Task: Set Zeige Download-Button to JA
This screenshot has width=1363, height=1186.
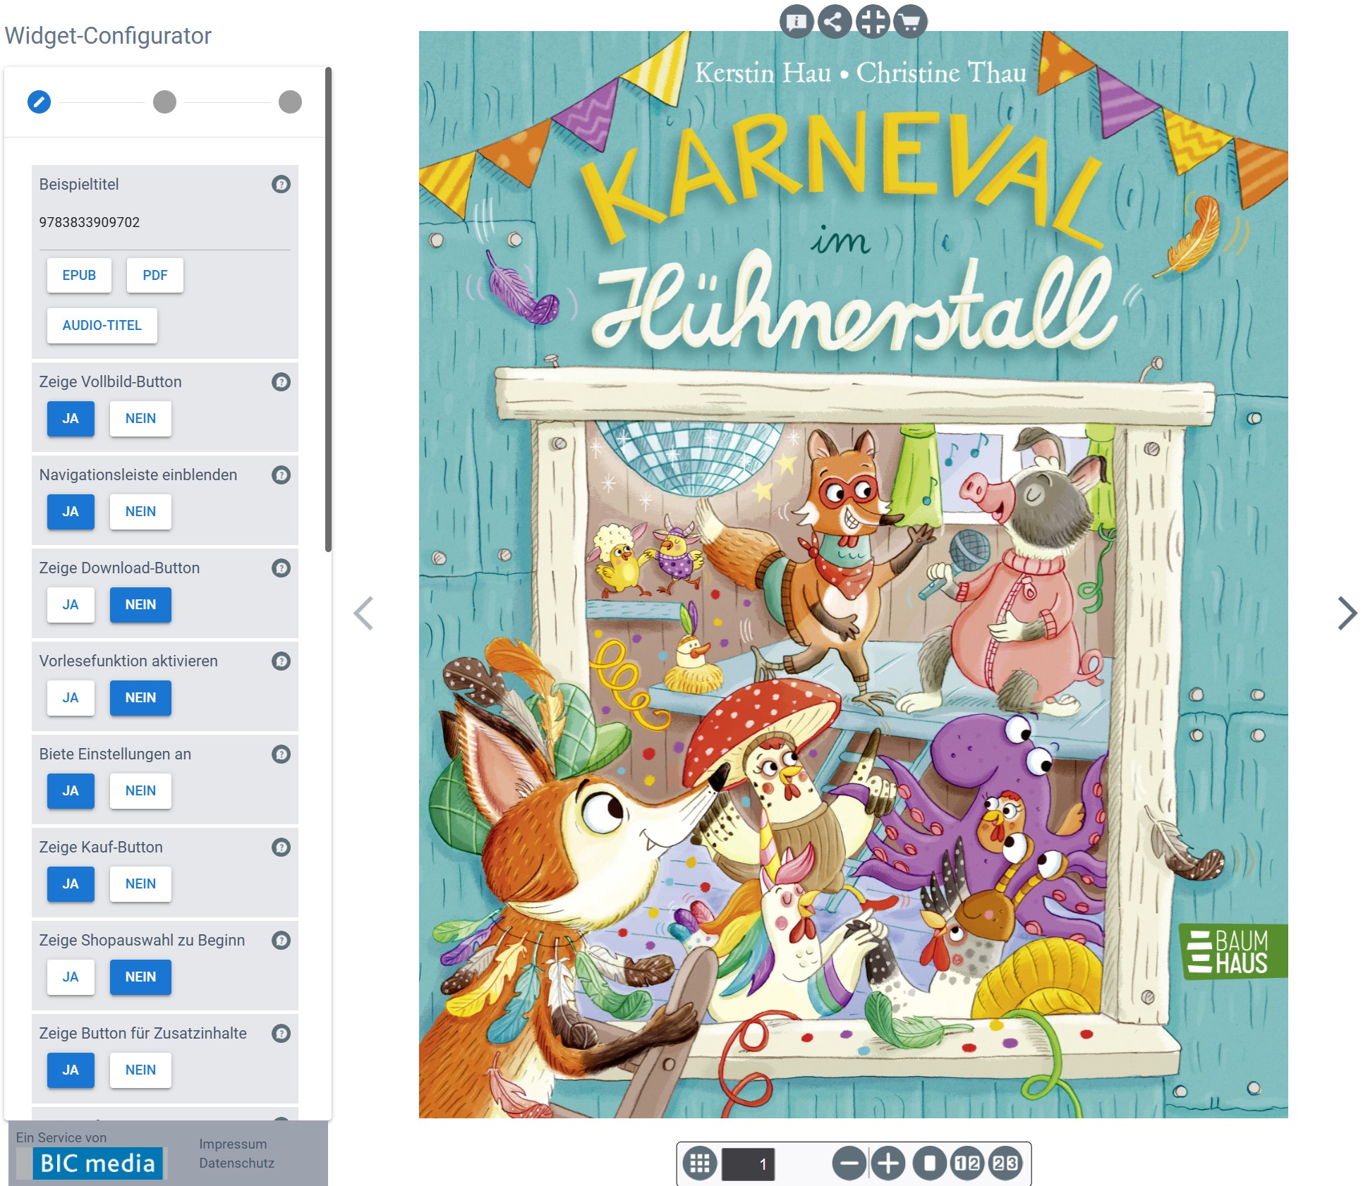Action: click(71, 604)
